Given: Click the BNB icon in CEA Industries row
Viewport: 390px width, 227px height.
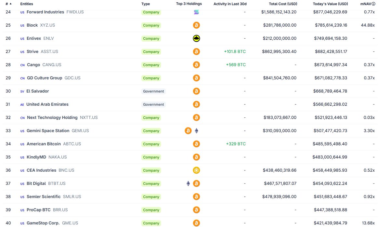Looking at the screenshot, I should click(x=196, y=170).
